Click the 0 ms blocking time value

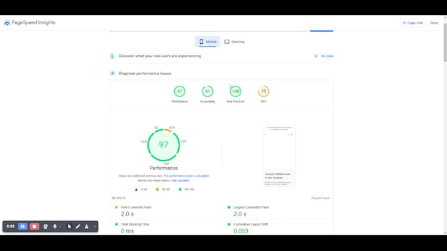click(127, 231)
